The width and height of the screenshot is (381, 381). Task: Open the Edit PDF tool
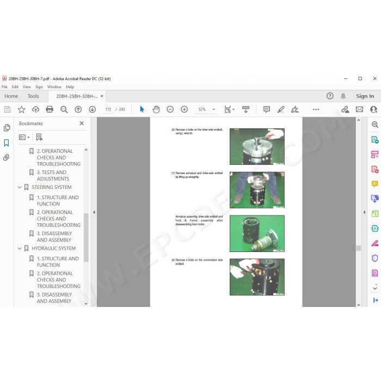pyautogui.click(x=374, y=154)
